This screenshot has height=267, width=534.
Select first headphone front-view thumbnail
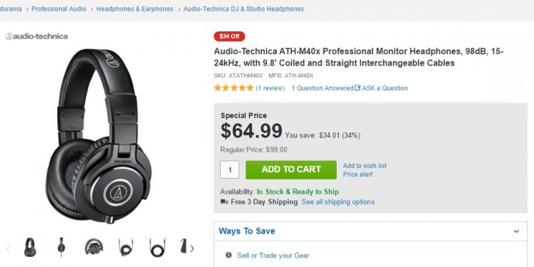(x=30, y=247)
